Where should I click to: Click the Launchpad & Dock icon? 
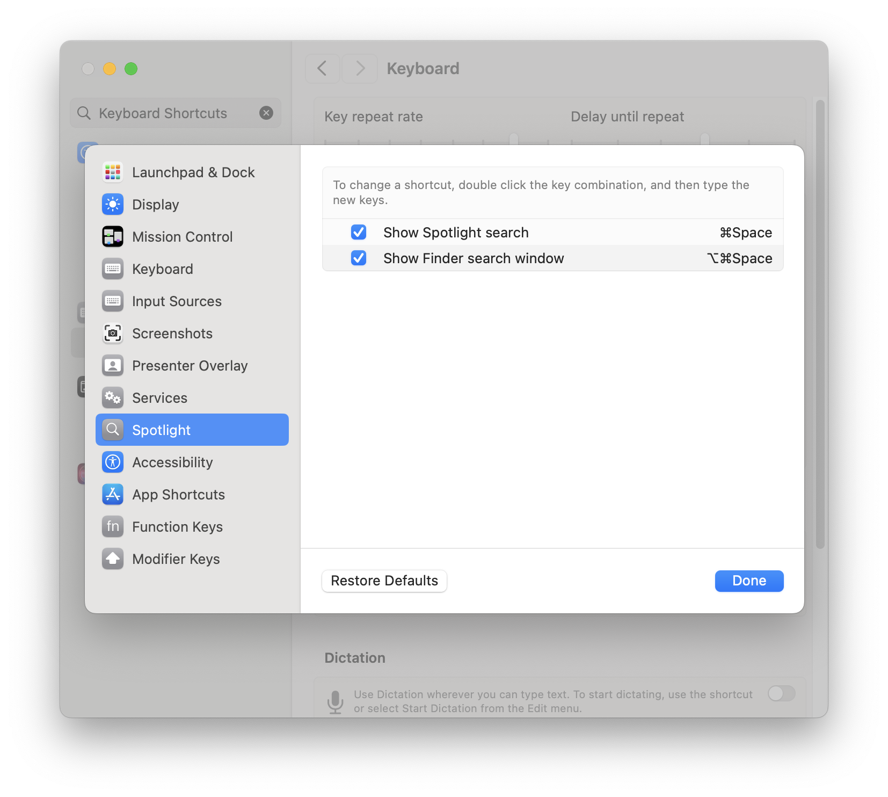point(113,172)
